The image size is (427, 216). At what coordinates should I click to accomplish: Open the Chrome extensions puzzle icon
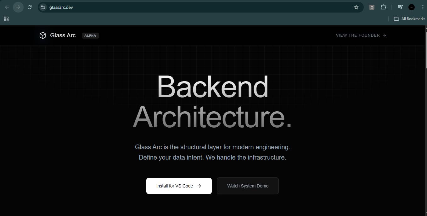click(383, 7)
